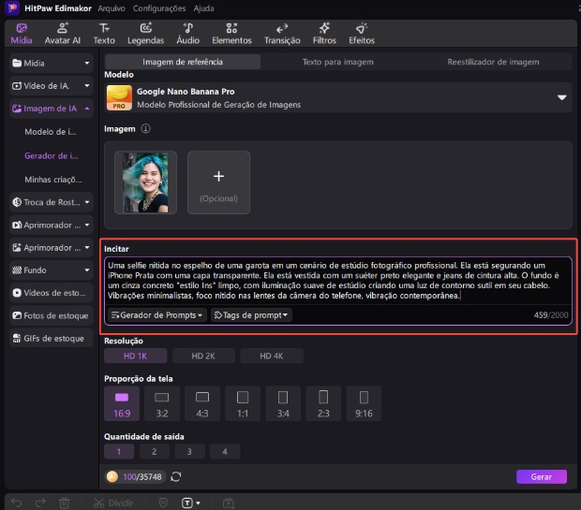Screen dimensions: 581x510
Task: Refresh the credits counter
Action: click(176, 476)
